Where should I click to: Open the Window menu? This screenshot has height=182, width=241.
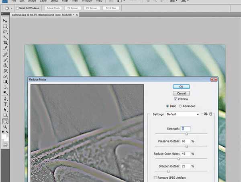87,1
